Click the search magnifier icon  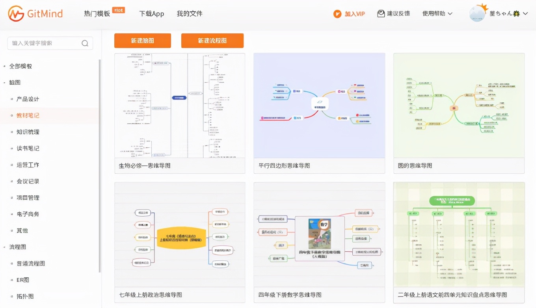click(85, 43)
